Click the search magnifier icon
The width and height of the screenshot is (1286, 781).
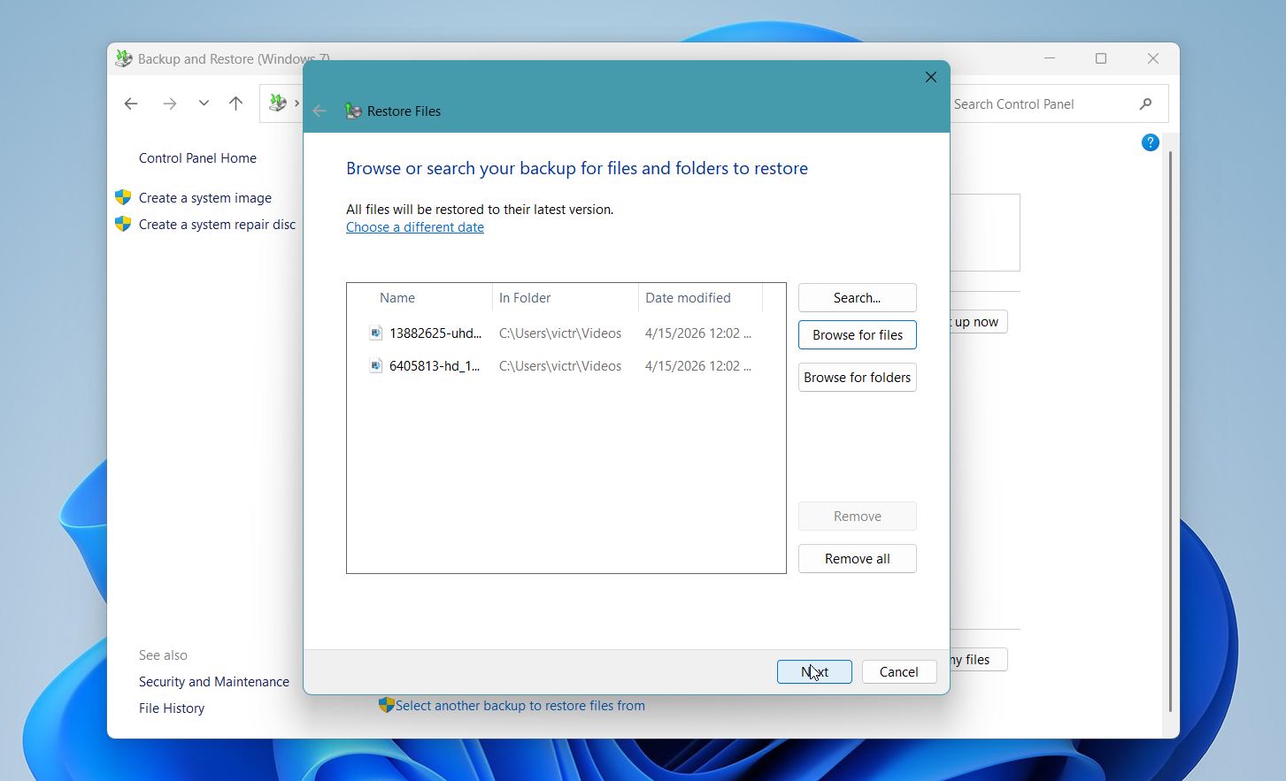(x=1146, y=104)
